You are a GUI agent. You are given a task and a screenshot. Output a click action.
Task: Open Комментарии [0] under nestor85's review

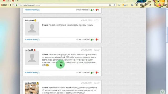pyautogui.click(x=32, y=73)
